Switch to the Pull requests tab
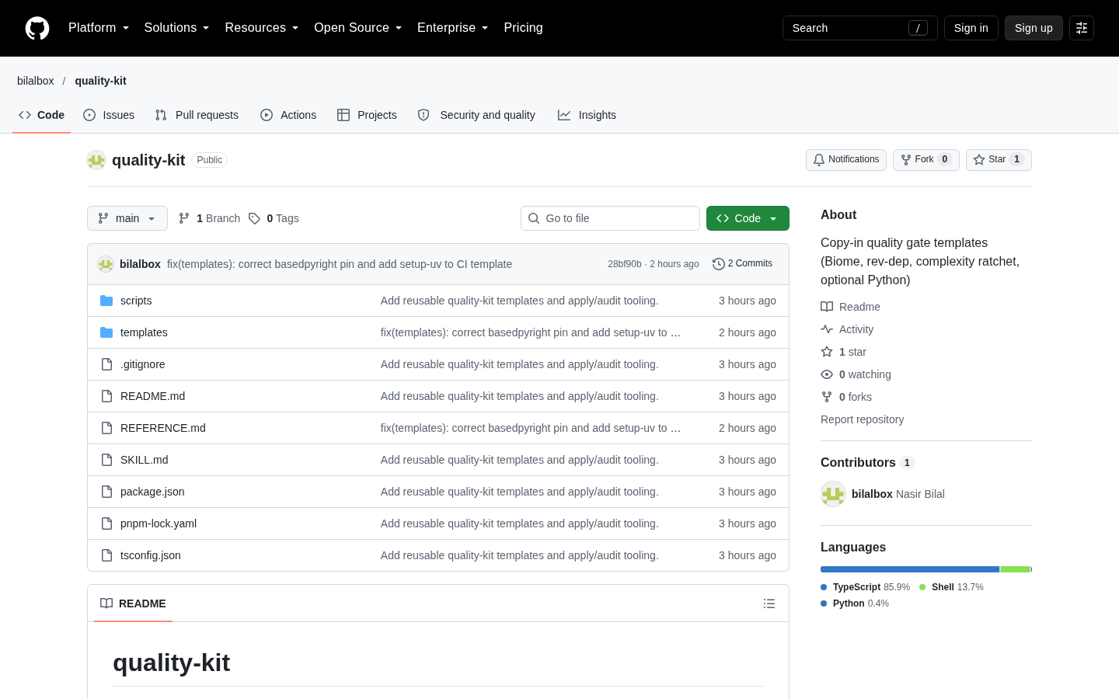This screenshot has width=1119, height=699. 197,115
